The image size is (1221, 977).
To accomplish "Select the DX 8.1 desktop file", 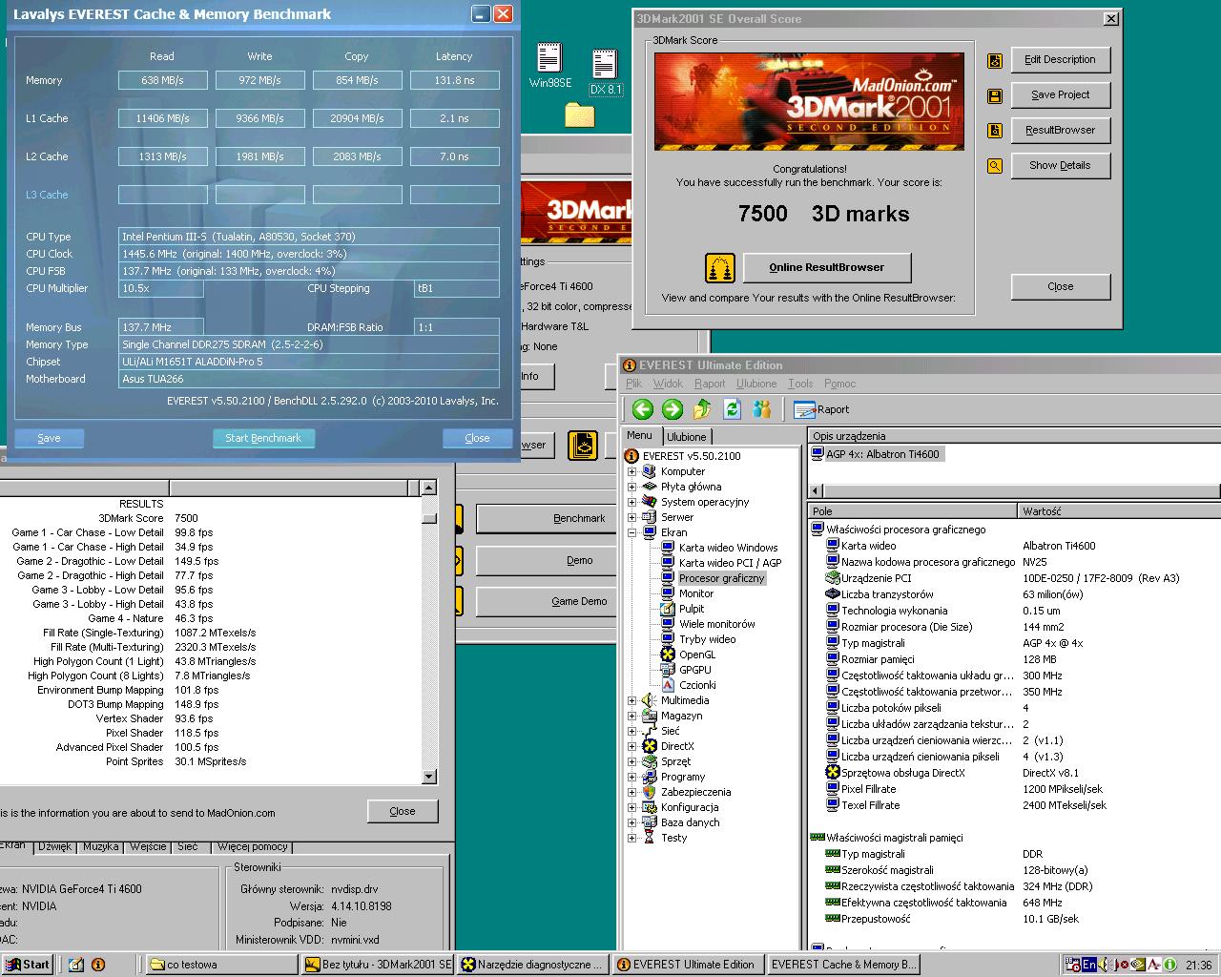I will (605, 73).
